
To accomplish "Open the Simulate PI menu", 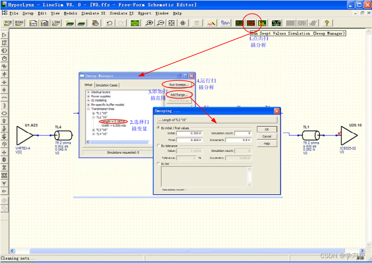I will [x=121, y=13].
